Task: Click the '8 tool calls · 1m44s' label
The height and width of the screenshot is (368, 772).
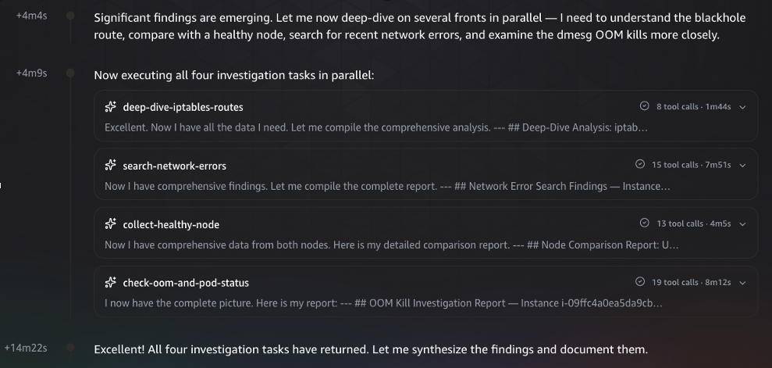Action: (693, 106)
